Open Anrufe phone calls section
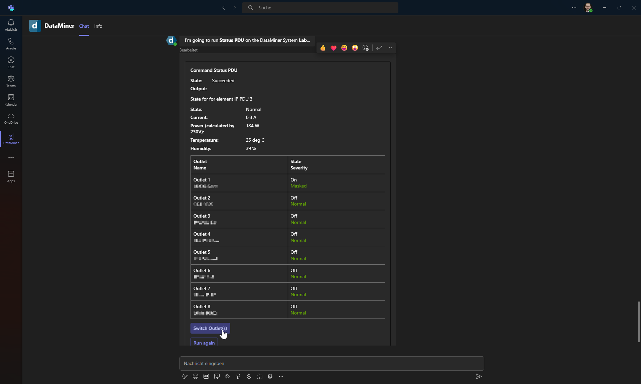Screen dimensions: 641x384 point(11,43)
